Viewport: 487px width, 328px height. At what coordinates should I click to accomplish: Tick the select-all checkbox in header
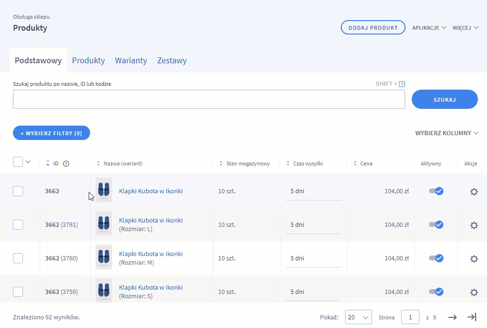(18, 162)
